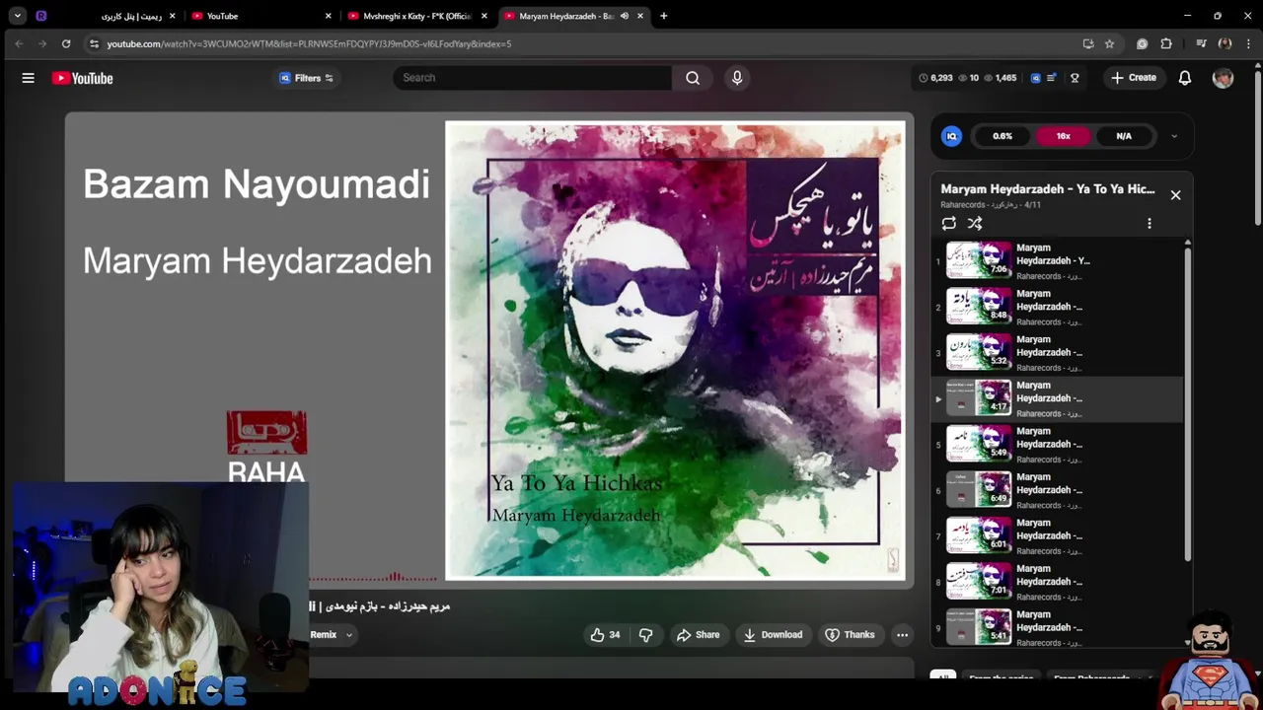Open the Chrome three-dot menu
Viewport: 1263px width, 710px height.
(x=1248, y=43)
